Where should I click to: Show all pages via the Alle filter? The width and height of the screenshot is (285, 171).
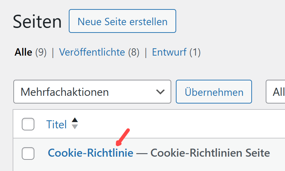tap(24, 52)
